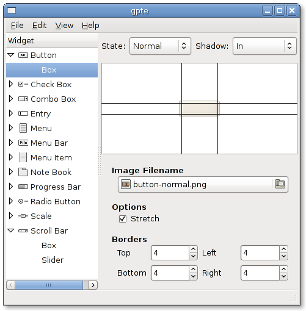Viewport: 306px width, 311px height.
Task: Click the Note Book widget icon
Action: pos(23,172)
